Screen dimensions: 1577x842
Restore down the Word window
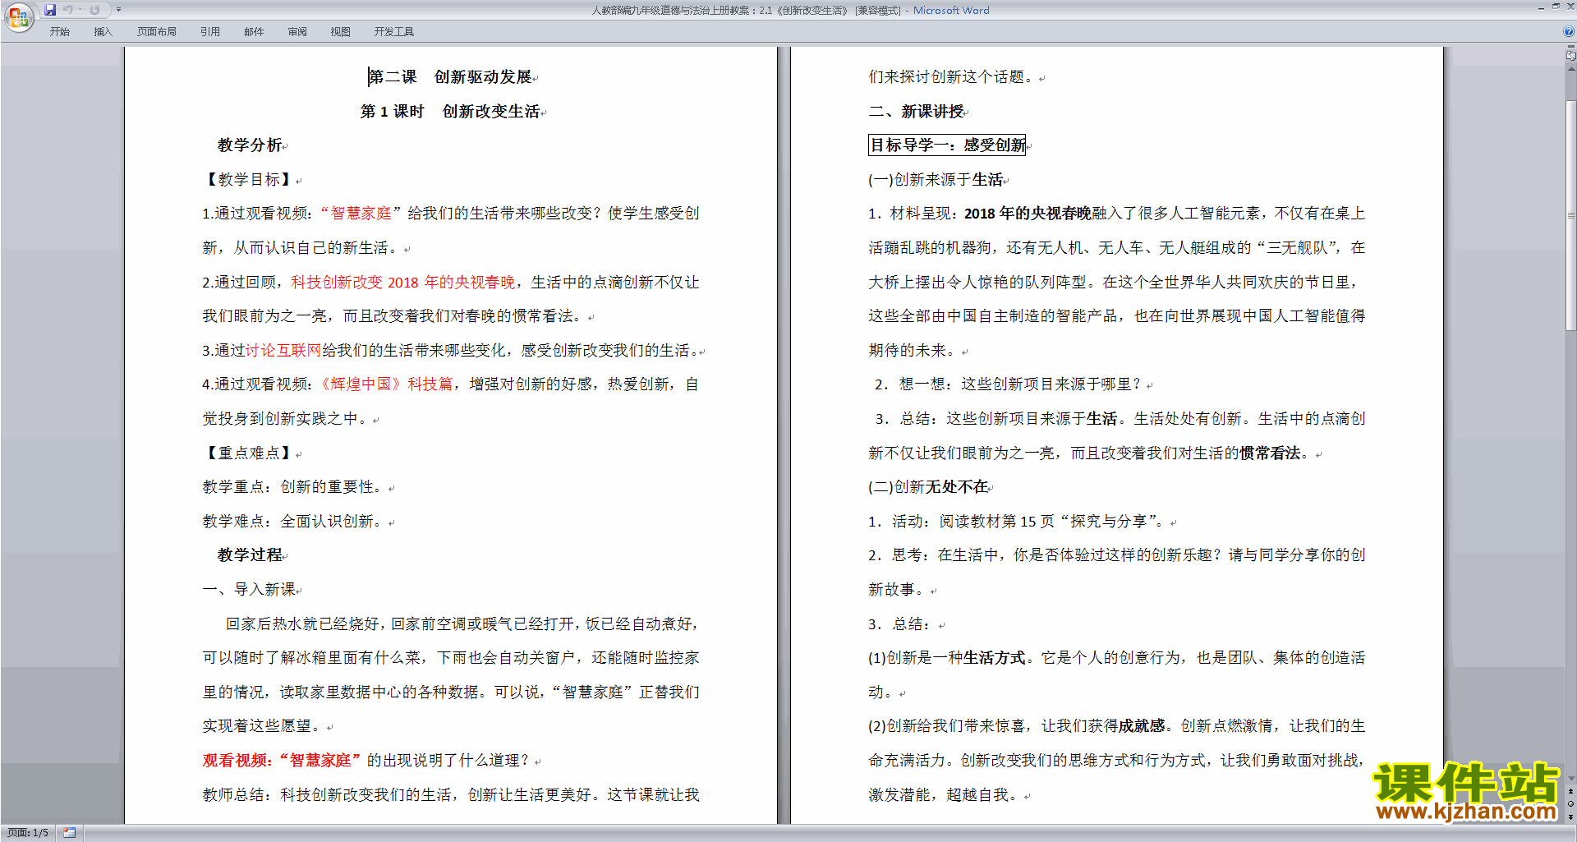point(1556,7)
